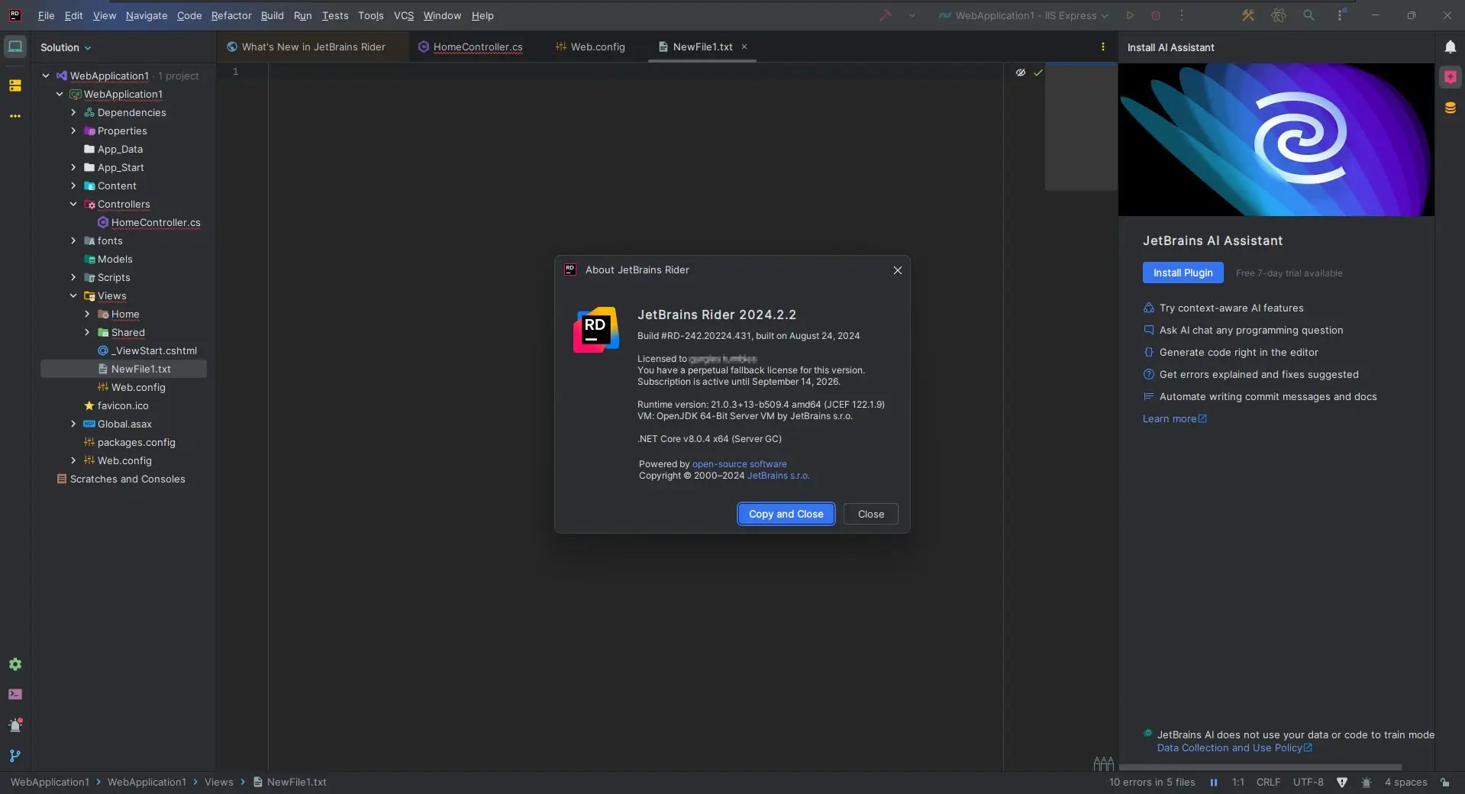The height and width of the screenshot is (794, 1465).
Task: Click the pause analysis icon in status bar
Action: 1214,783
